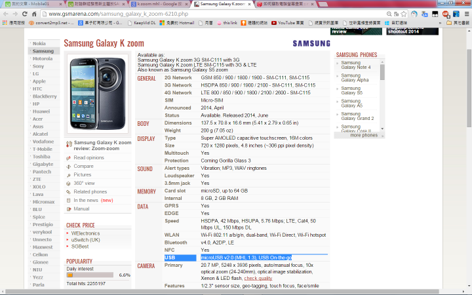472x295 pixels.
Task: Open the Pictures link
Action: [83, 174]
